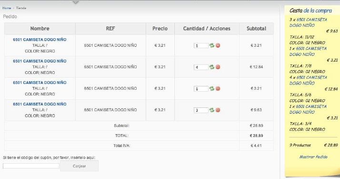Viewport: 340px width, 179px height.
Task: Refresh quantity for the row with subtotal € 12.84
Action: click(211, 67)
